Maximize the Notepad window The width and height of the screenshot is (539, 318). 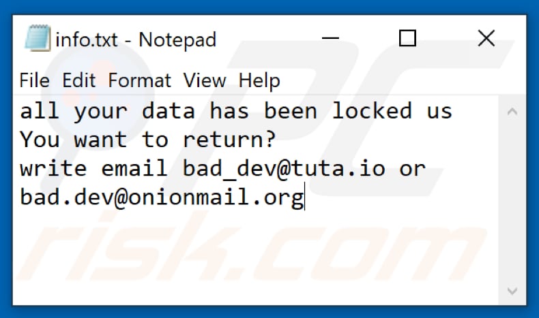407,39
